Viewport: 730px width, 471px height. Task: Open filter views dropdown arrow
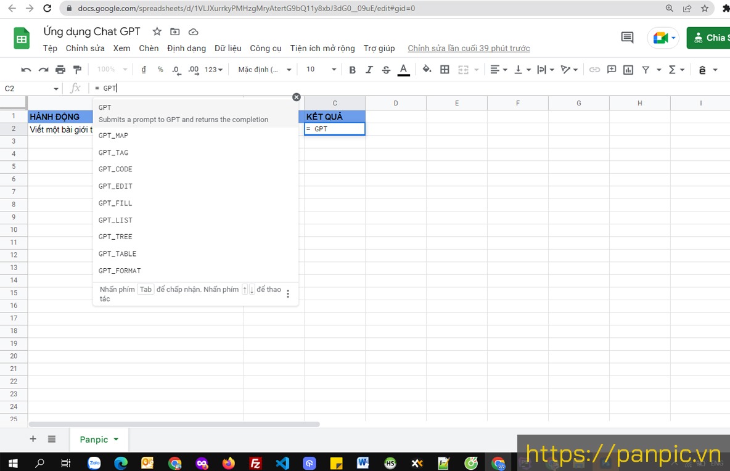[x=658, y=70]
